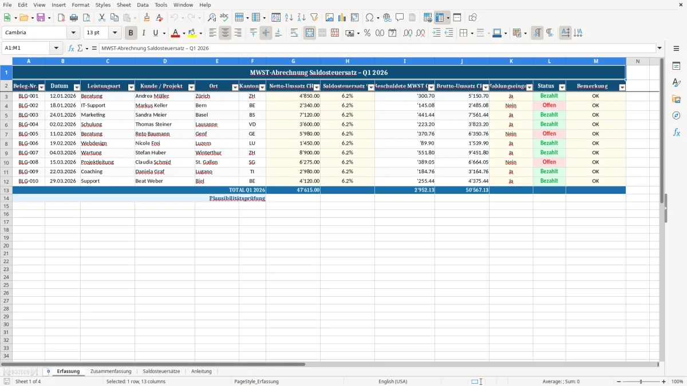
Task: Open the Function Wizard fx icon
Action: coord(72,48)
